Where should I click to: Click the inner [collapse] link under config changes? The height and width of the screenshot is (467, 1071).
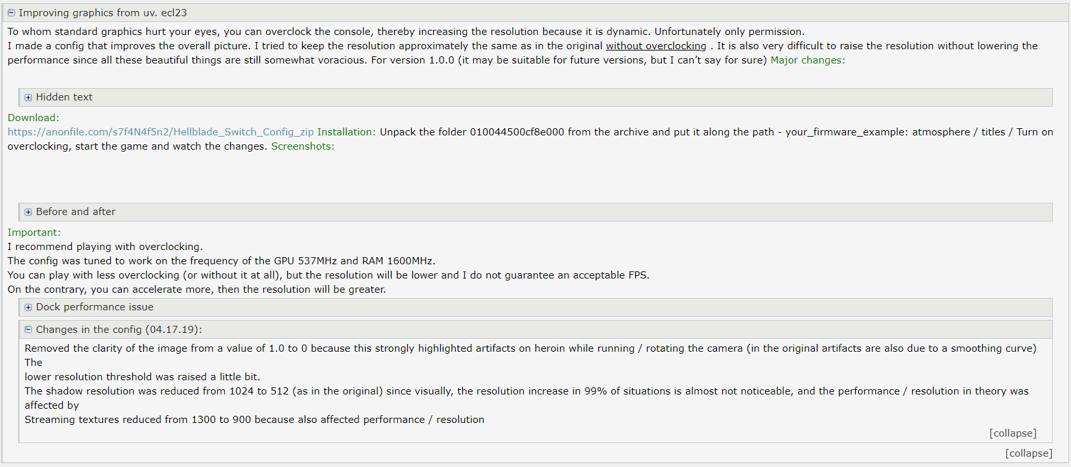pyautogui.click(x=1013, y=433)
